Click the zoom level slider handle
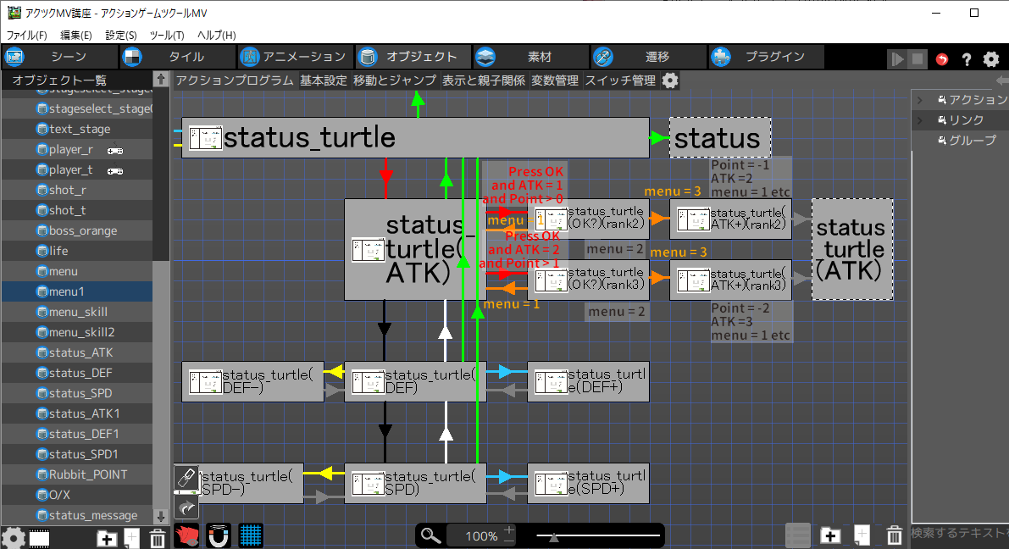This screenshot has width=1009, height=549. coord(553,536)
